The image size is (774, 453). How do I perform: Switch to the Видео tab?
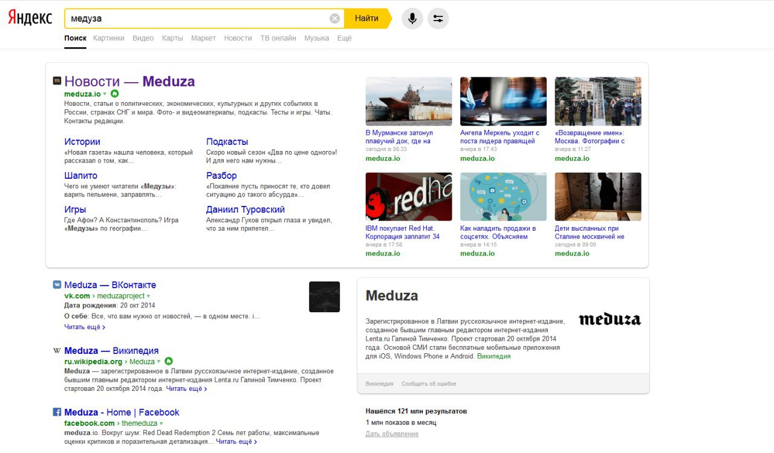143,38
